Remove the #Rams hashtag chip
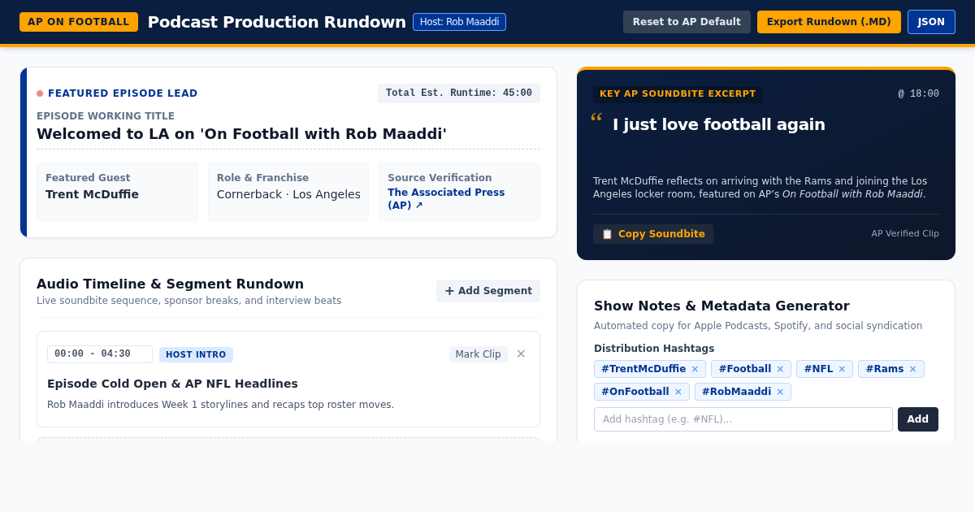 (912, 369)
